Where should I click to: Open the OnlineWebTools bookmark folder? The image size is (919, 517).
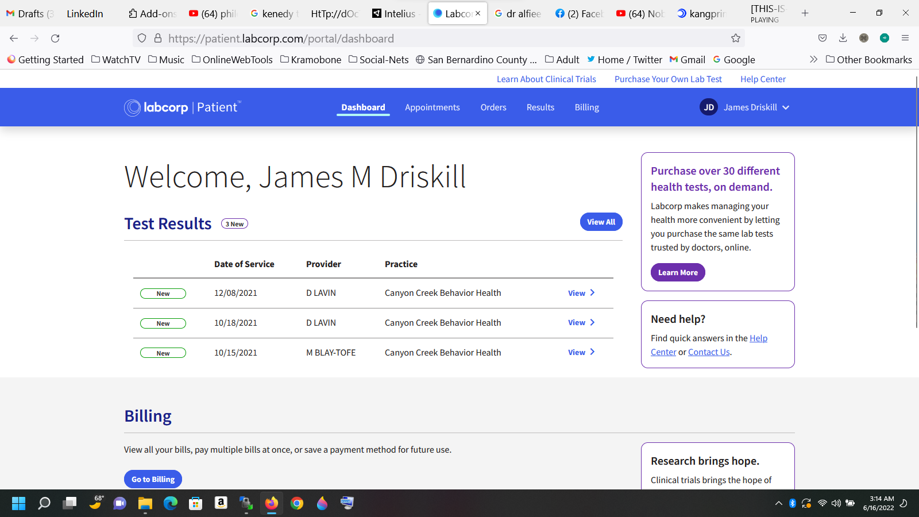pos(232,60)
